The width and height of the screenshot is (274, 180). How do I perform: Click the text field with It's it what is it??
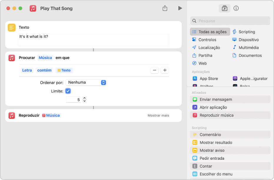tap(94, 40)
